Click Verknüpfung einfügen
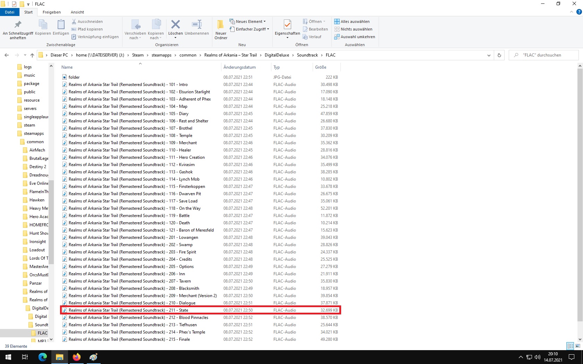The width and height of the screenshot is (583, 364). (x=95, y=37)
